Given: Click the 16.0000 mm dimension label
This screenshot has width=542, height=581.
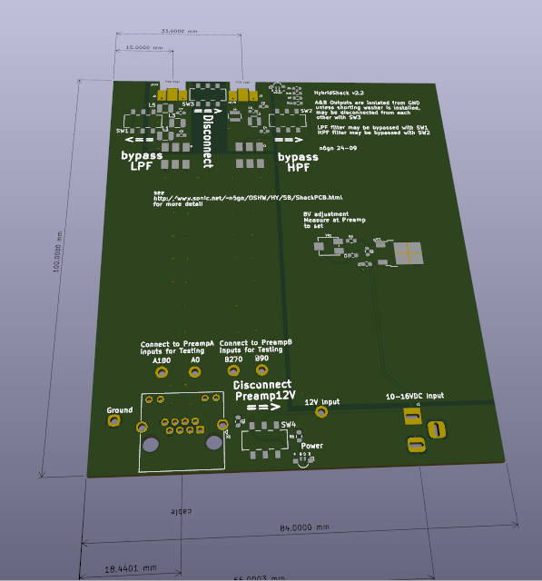Looking at the screenshot, I should coord(144,47).
